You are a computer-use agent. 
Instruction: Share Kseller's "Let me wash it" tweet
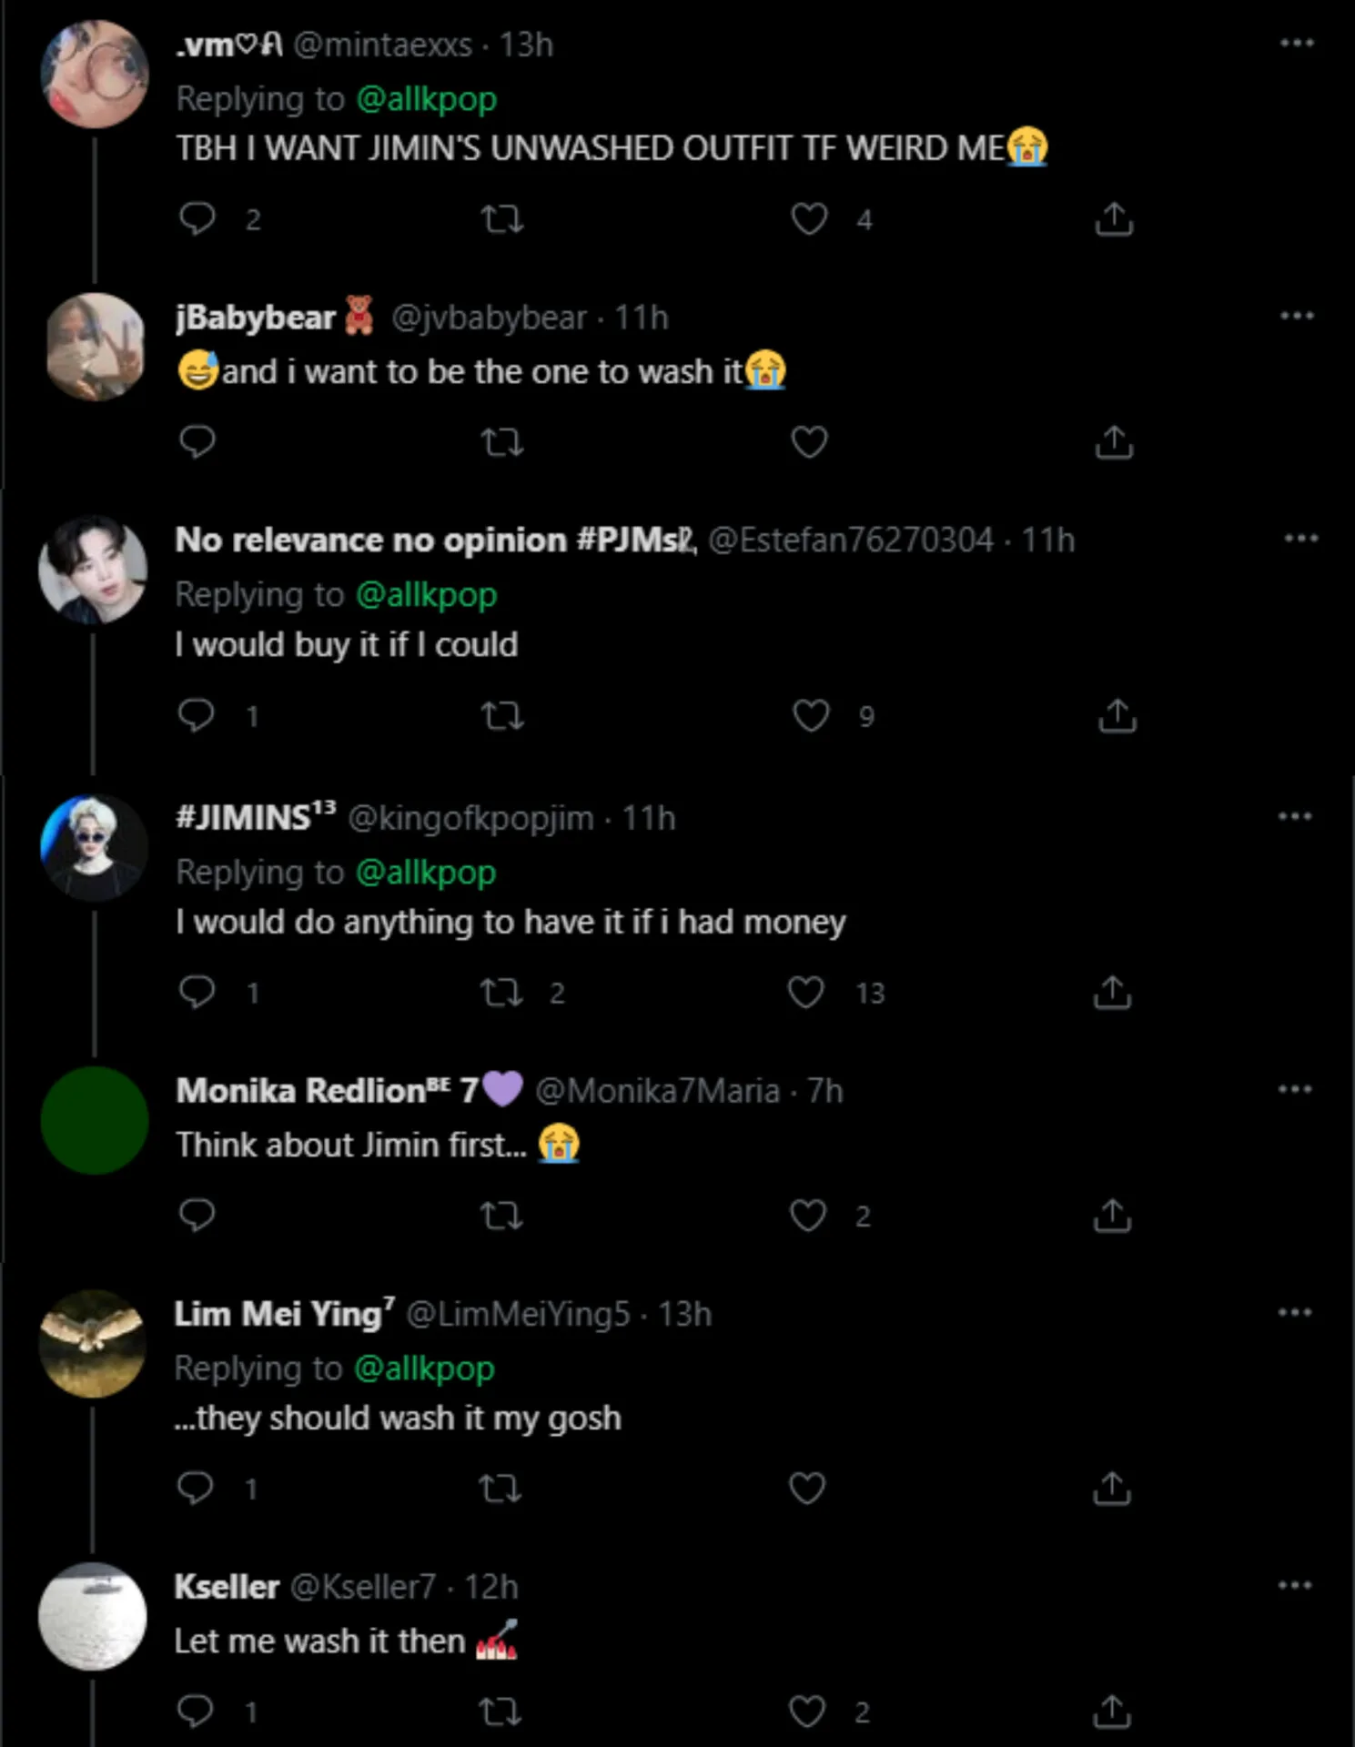pyautogui.click(x=1111, y=1712)
